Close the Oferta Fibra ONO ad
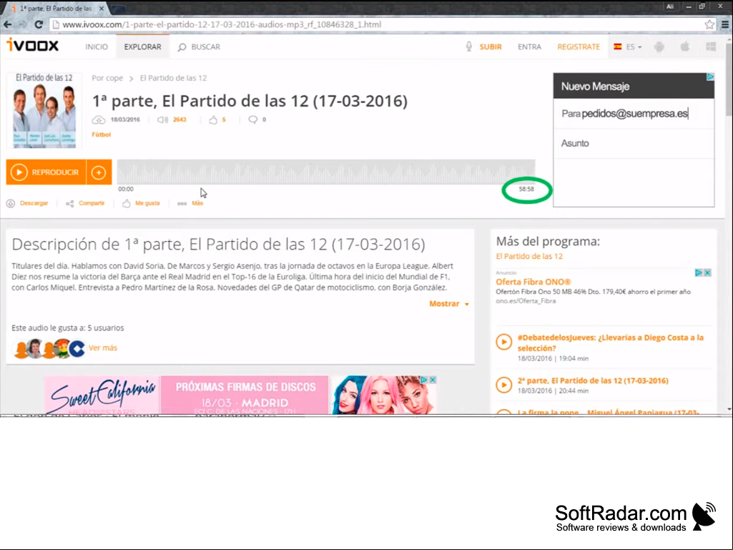Viewport: 733px width, 550px height. point(707,272)
